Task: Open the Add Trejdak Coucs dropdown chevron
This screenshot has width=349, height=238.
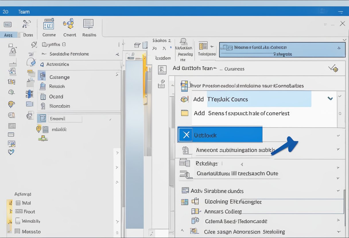Action: point(330,99)
